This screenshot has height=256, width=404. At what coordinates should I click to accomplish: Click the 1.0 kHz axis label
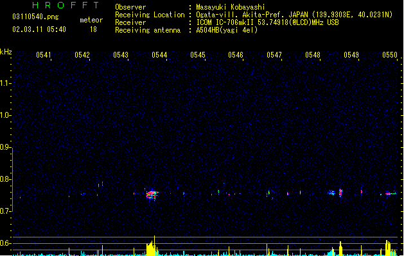(x=5, y=115)
